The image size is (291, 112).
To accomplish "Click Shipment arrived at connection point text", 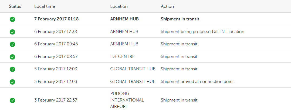I will (197, 82).
